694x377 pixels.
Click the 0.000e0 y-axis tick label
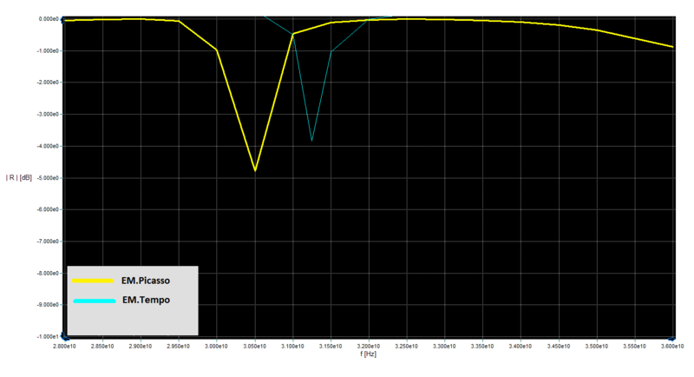point(49,19)
